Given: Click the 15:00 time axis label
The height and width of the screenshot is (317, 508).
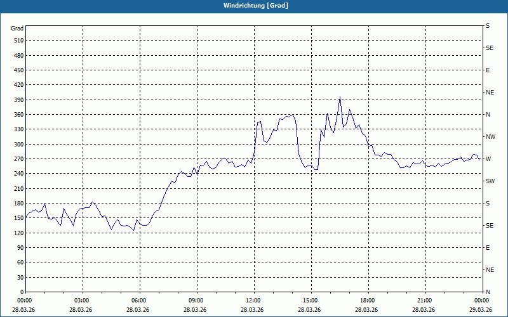Looking at the screenshot, I should (x=311, y=301).
